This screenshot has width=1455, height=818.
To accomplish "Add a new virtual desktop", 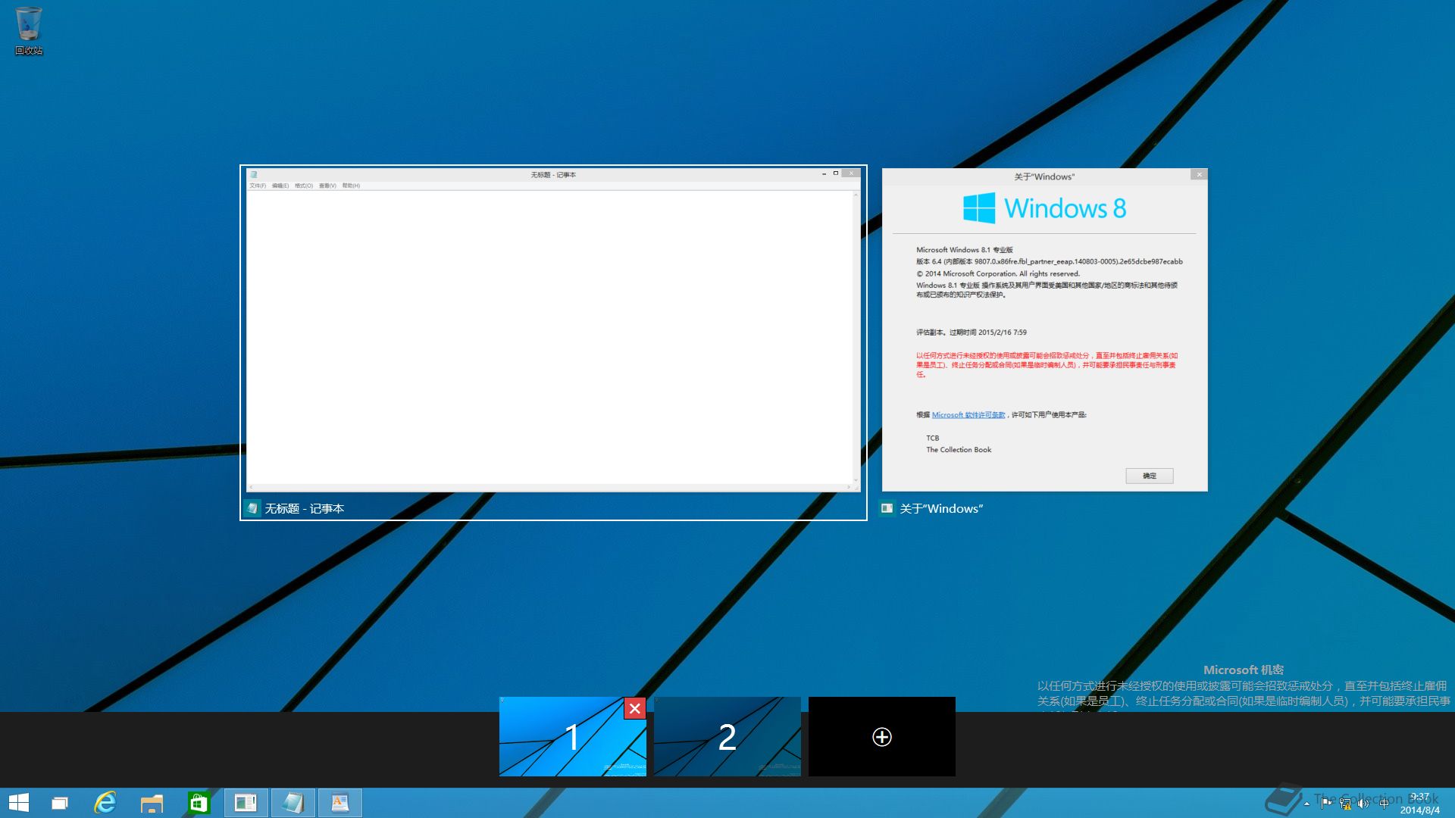I will 882,736.
